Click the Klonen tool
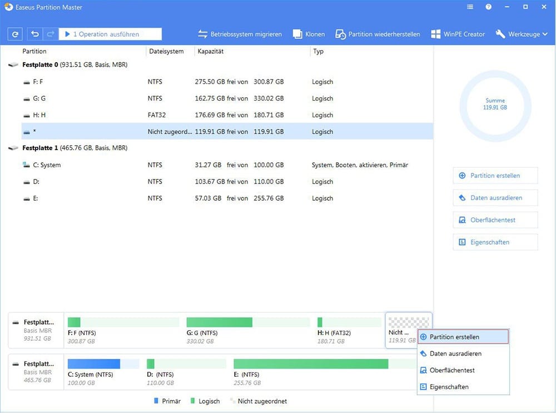The height and width of the screenshot is (413, 556). coord(309,34)
